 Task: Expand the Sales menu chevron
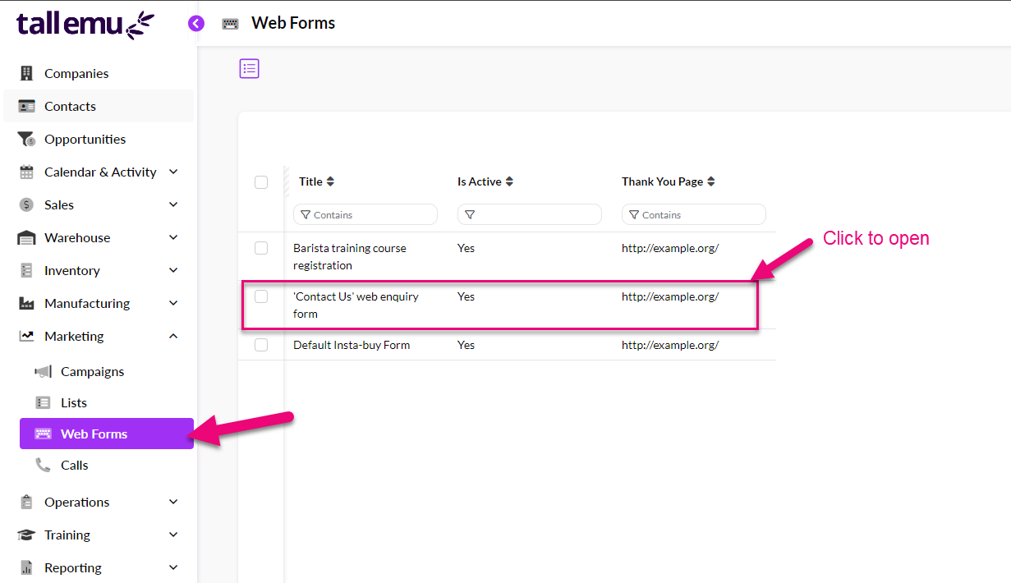click(x=173, y=205)
